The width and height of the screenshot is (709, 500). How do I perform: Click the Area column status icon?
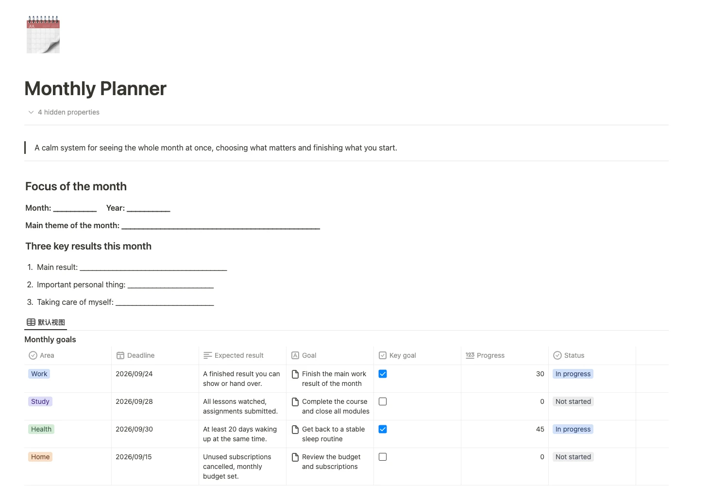[33, 355]
